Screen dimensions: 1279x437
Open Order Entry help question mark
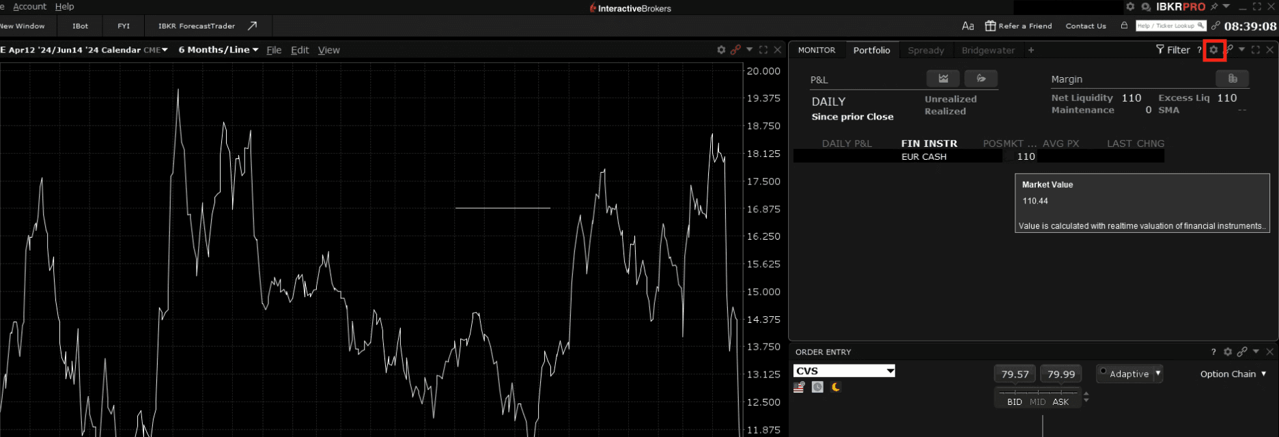pyautogui.click(x=1213, y=352)
